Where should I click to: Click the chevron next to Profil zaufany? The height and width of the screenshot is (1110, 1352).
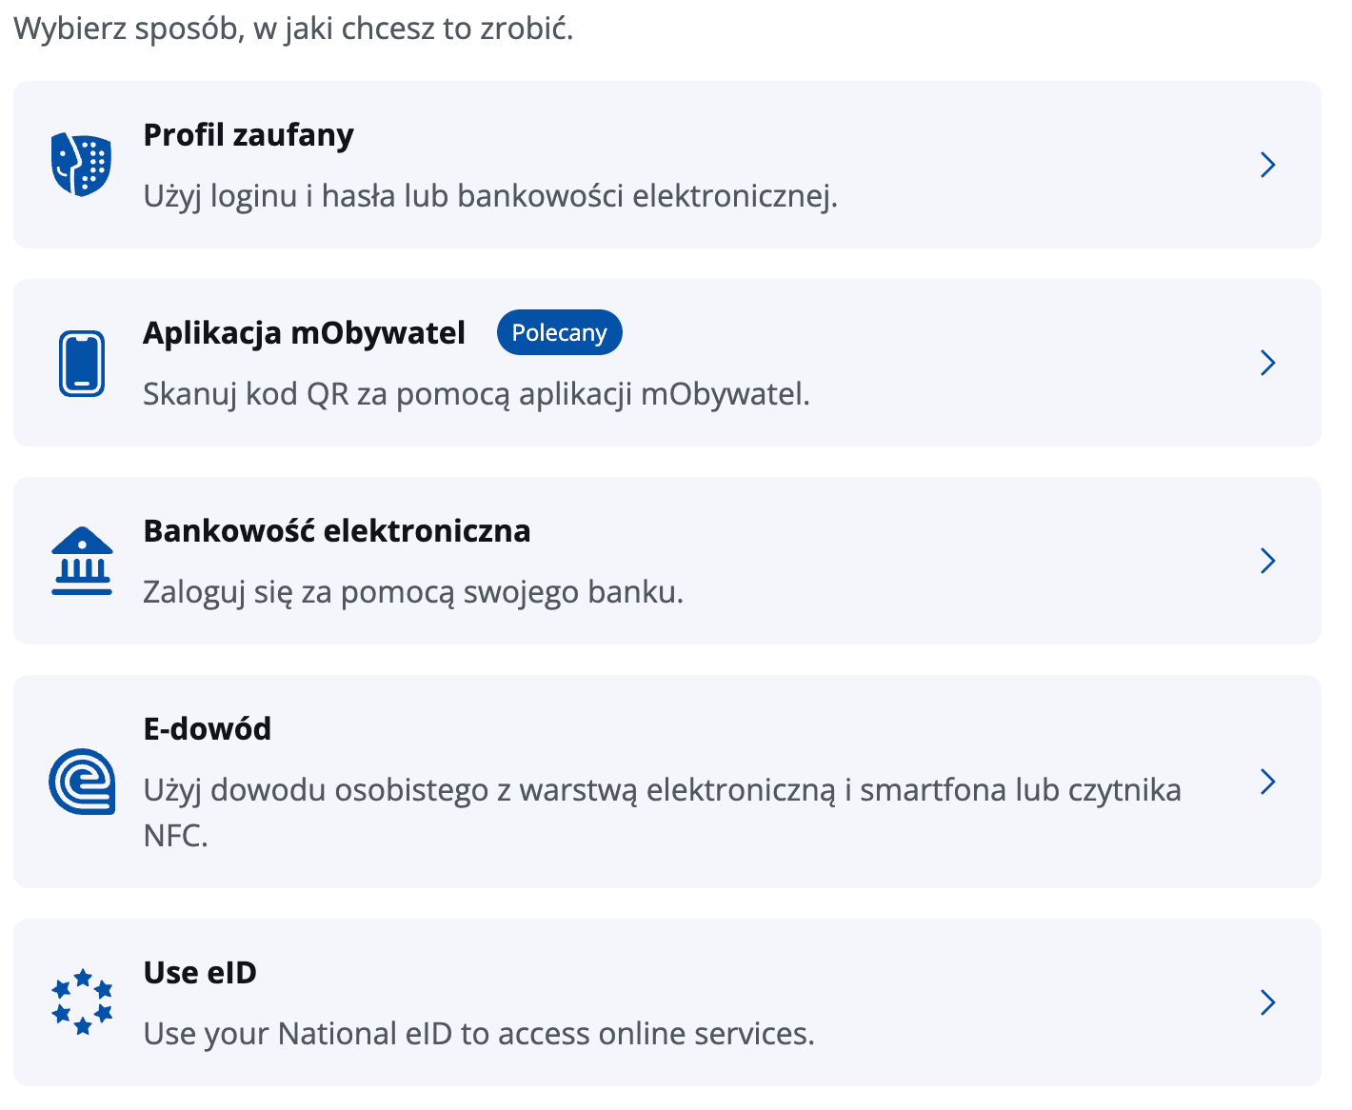1267,165
